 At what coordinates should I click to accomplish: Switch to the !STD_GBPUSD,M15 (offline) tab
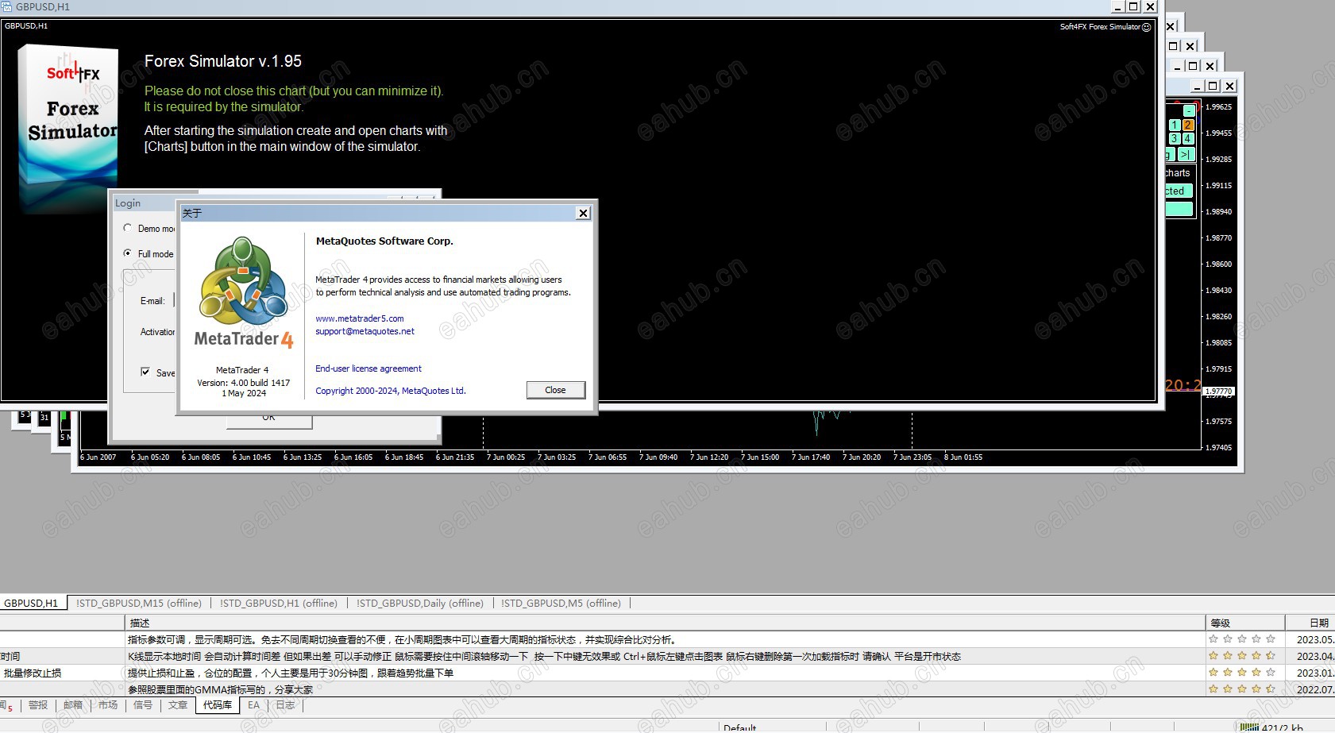pyautogui.click(x=139, y=603)
